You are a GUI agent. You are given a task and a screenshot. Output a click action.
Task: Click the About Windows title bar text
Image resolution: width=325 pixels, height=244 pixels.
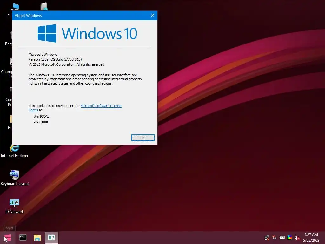[x=28, y=16]
